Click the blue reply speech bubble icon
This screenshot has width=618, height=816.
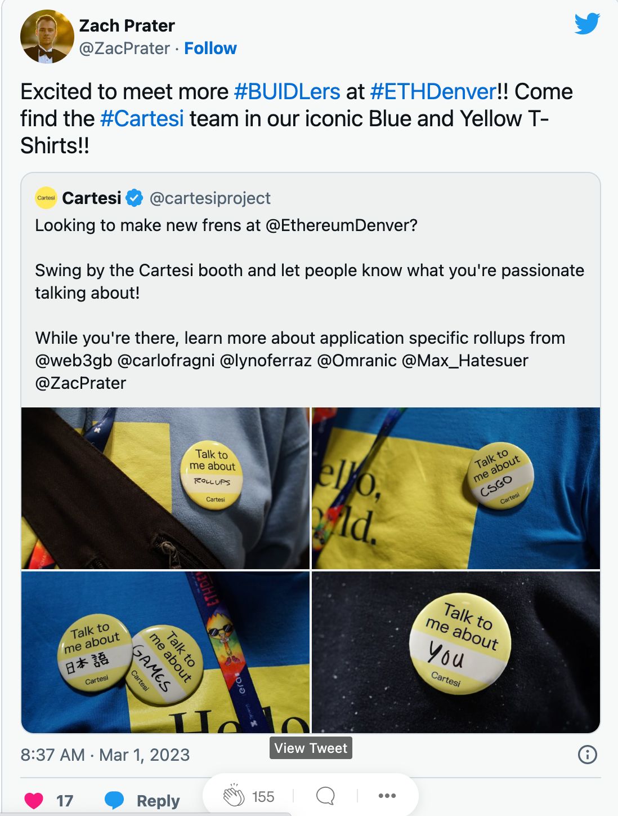coord(114,800)
